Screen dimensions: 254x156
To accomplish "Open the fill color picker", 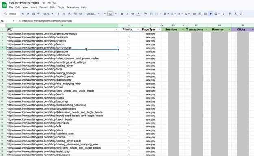I will 145,13.
